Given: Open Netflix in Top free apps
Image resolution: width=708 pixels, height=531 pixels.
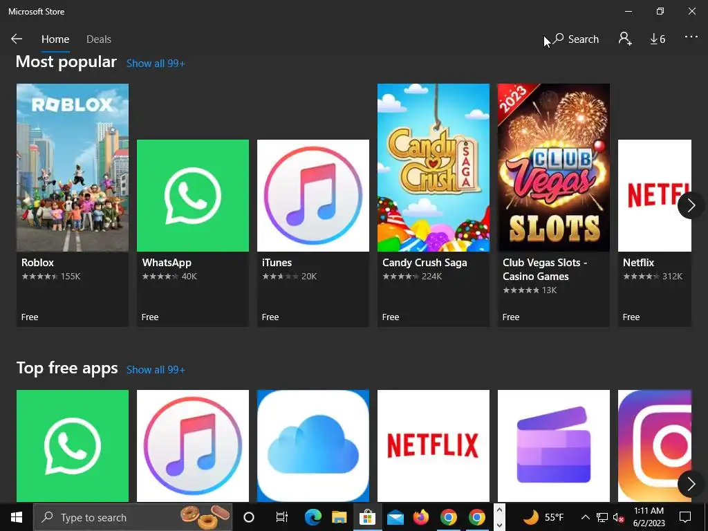Looking at the screenshot, I should pyautogui.click(x=434, y=446).
